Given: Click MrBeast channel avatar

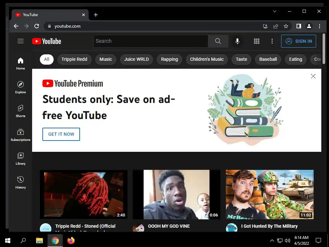Looking at the screenshot, I should pyautogui.click(x=231, y=228).
